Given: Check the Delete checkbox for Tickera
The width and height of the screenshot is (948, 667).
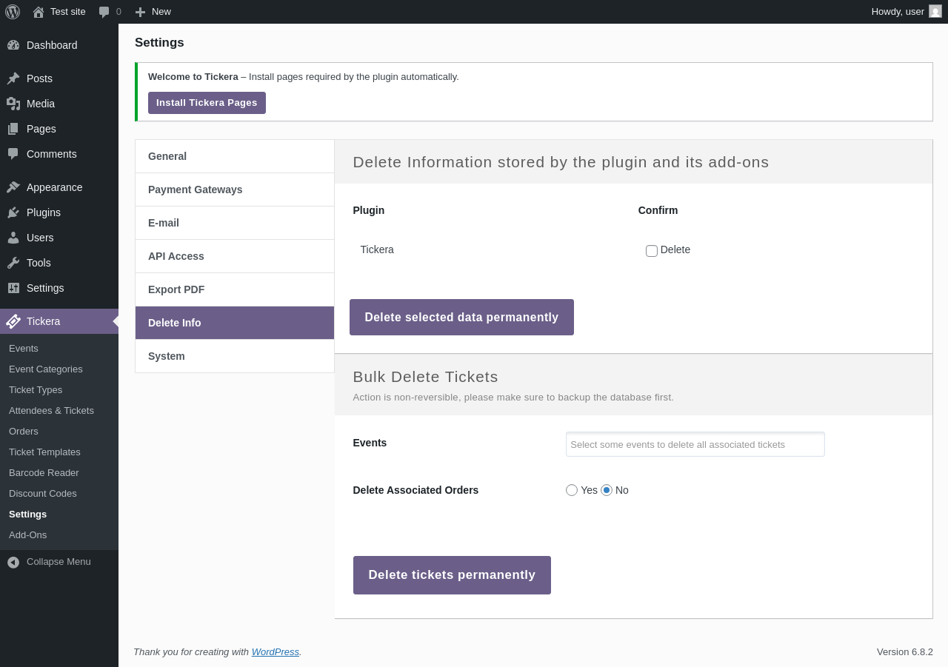Looking at the screenshot, I should 652,251.
